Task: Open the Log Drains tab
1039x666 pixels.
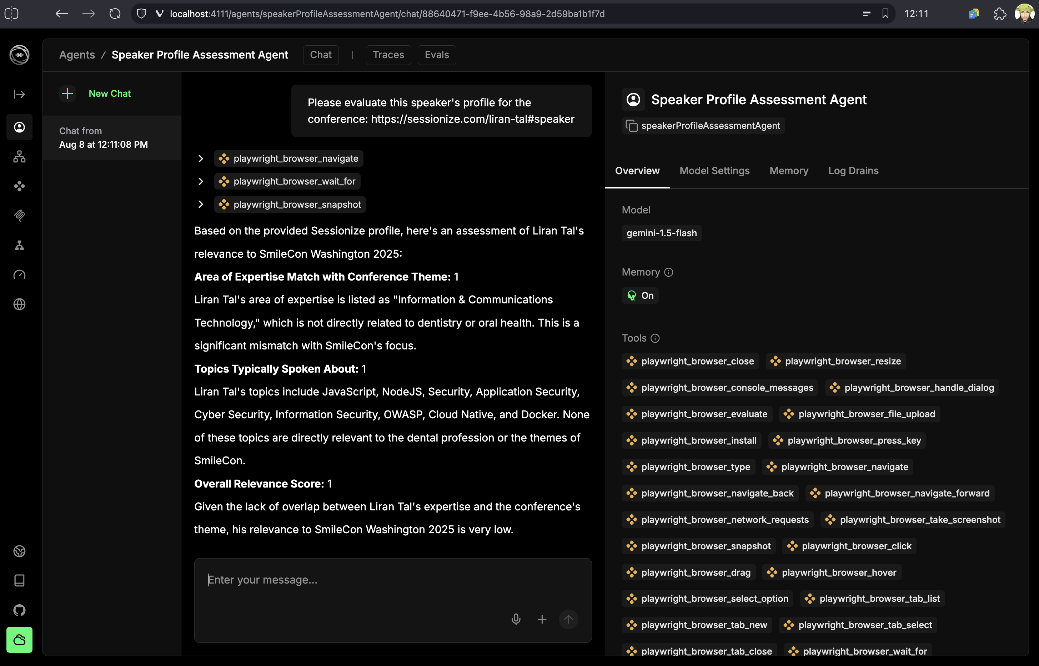Action: tap(853, 171)
